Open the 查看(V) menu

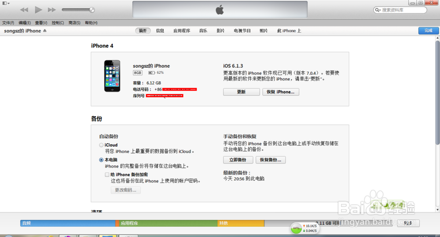click(x=41, y=23)
